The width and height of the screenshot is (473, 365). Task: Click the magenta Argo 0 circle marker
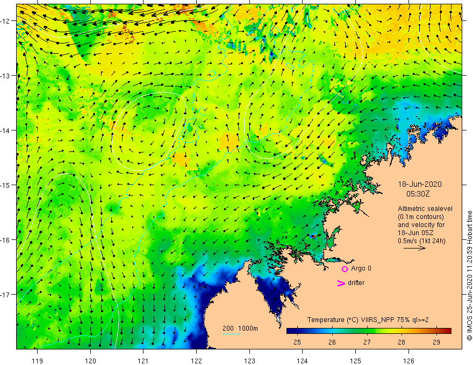point(345,269)
